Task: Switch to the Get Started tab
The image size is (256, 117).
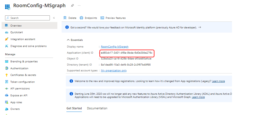Action: pos(74,108)
